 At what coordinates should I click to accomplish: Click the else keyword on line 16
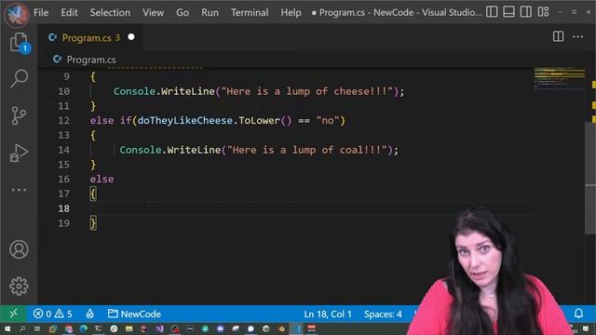102,179
